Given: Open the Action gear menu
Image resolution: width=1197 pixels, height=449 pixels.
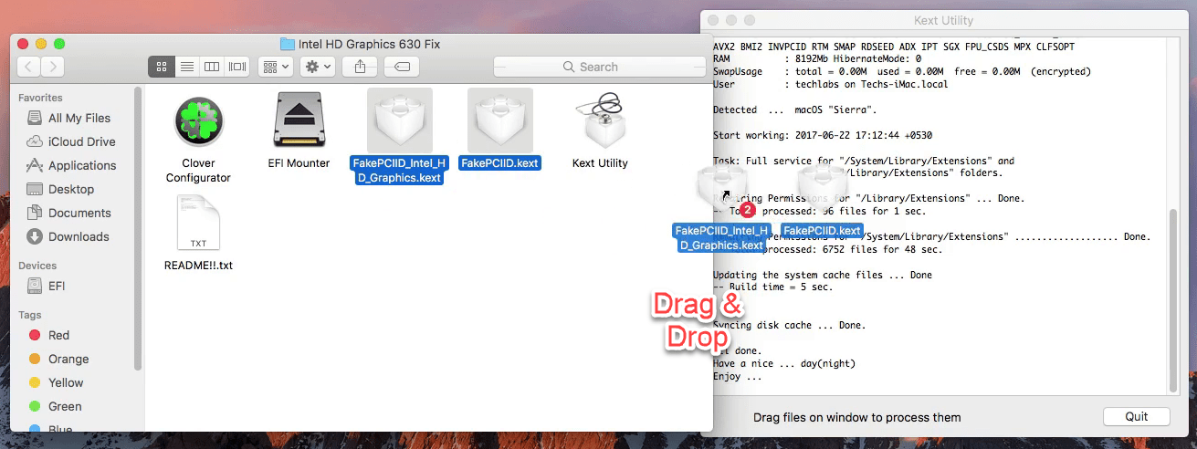Looking at the screenshot, I should pos(318,67).
